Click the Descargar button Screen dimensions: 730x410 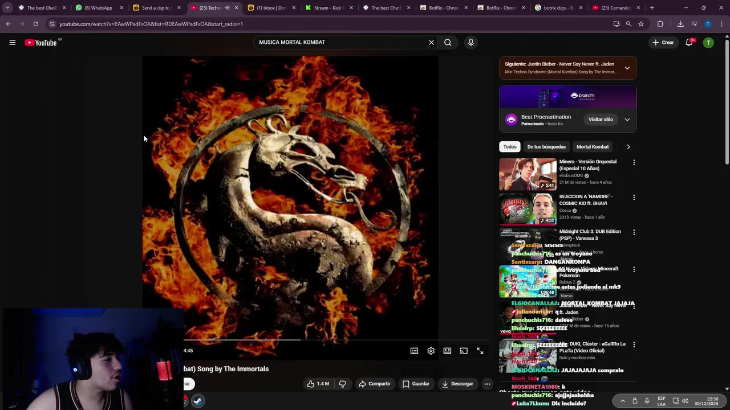(x=457, y=384)
